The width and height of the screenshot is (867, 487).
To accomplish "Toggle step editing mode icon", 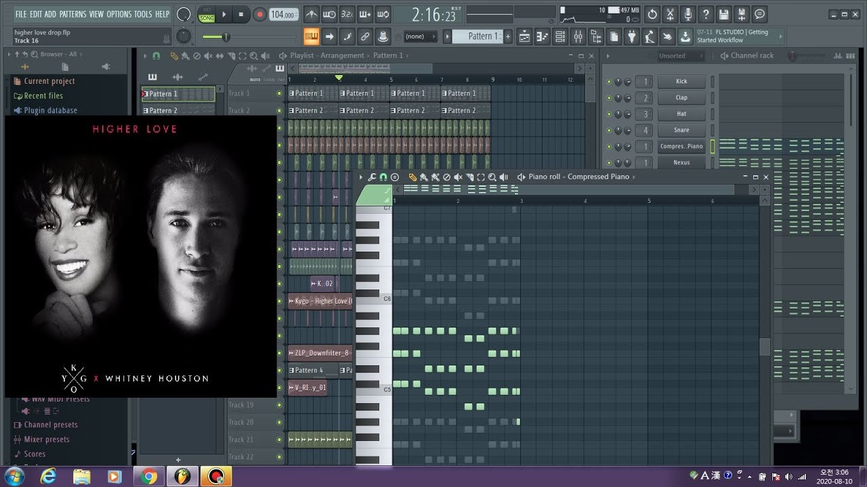I will (x=347, y=37).
